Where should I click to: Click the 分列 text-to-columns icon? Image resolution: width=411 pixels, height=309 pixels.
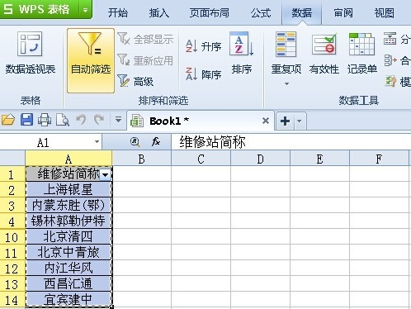(x=390, y=39)
